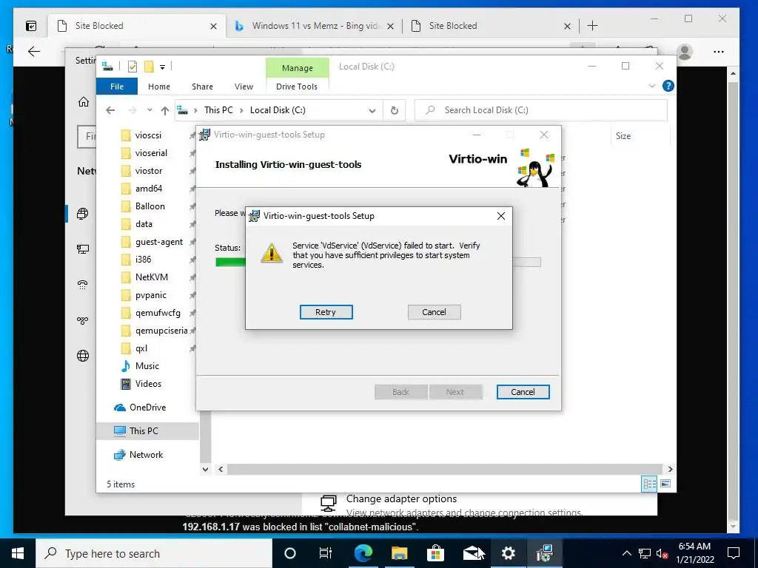The image size is (758, 568).
Task: Click the Manage contextual tab
Action: pos(298,68)
